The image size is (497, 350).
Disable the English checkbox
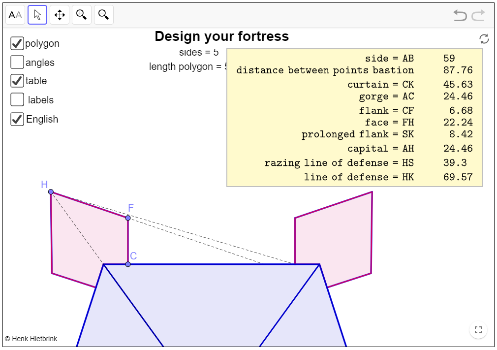coord(17,119)
